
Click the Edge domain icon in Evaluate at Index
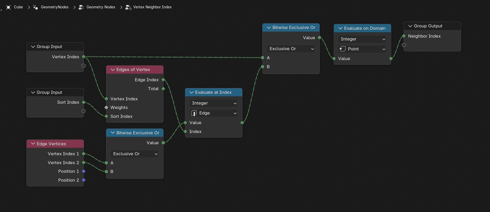pos(194,113)
